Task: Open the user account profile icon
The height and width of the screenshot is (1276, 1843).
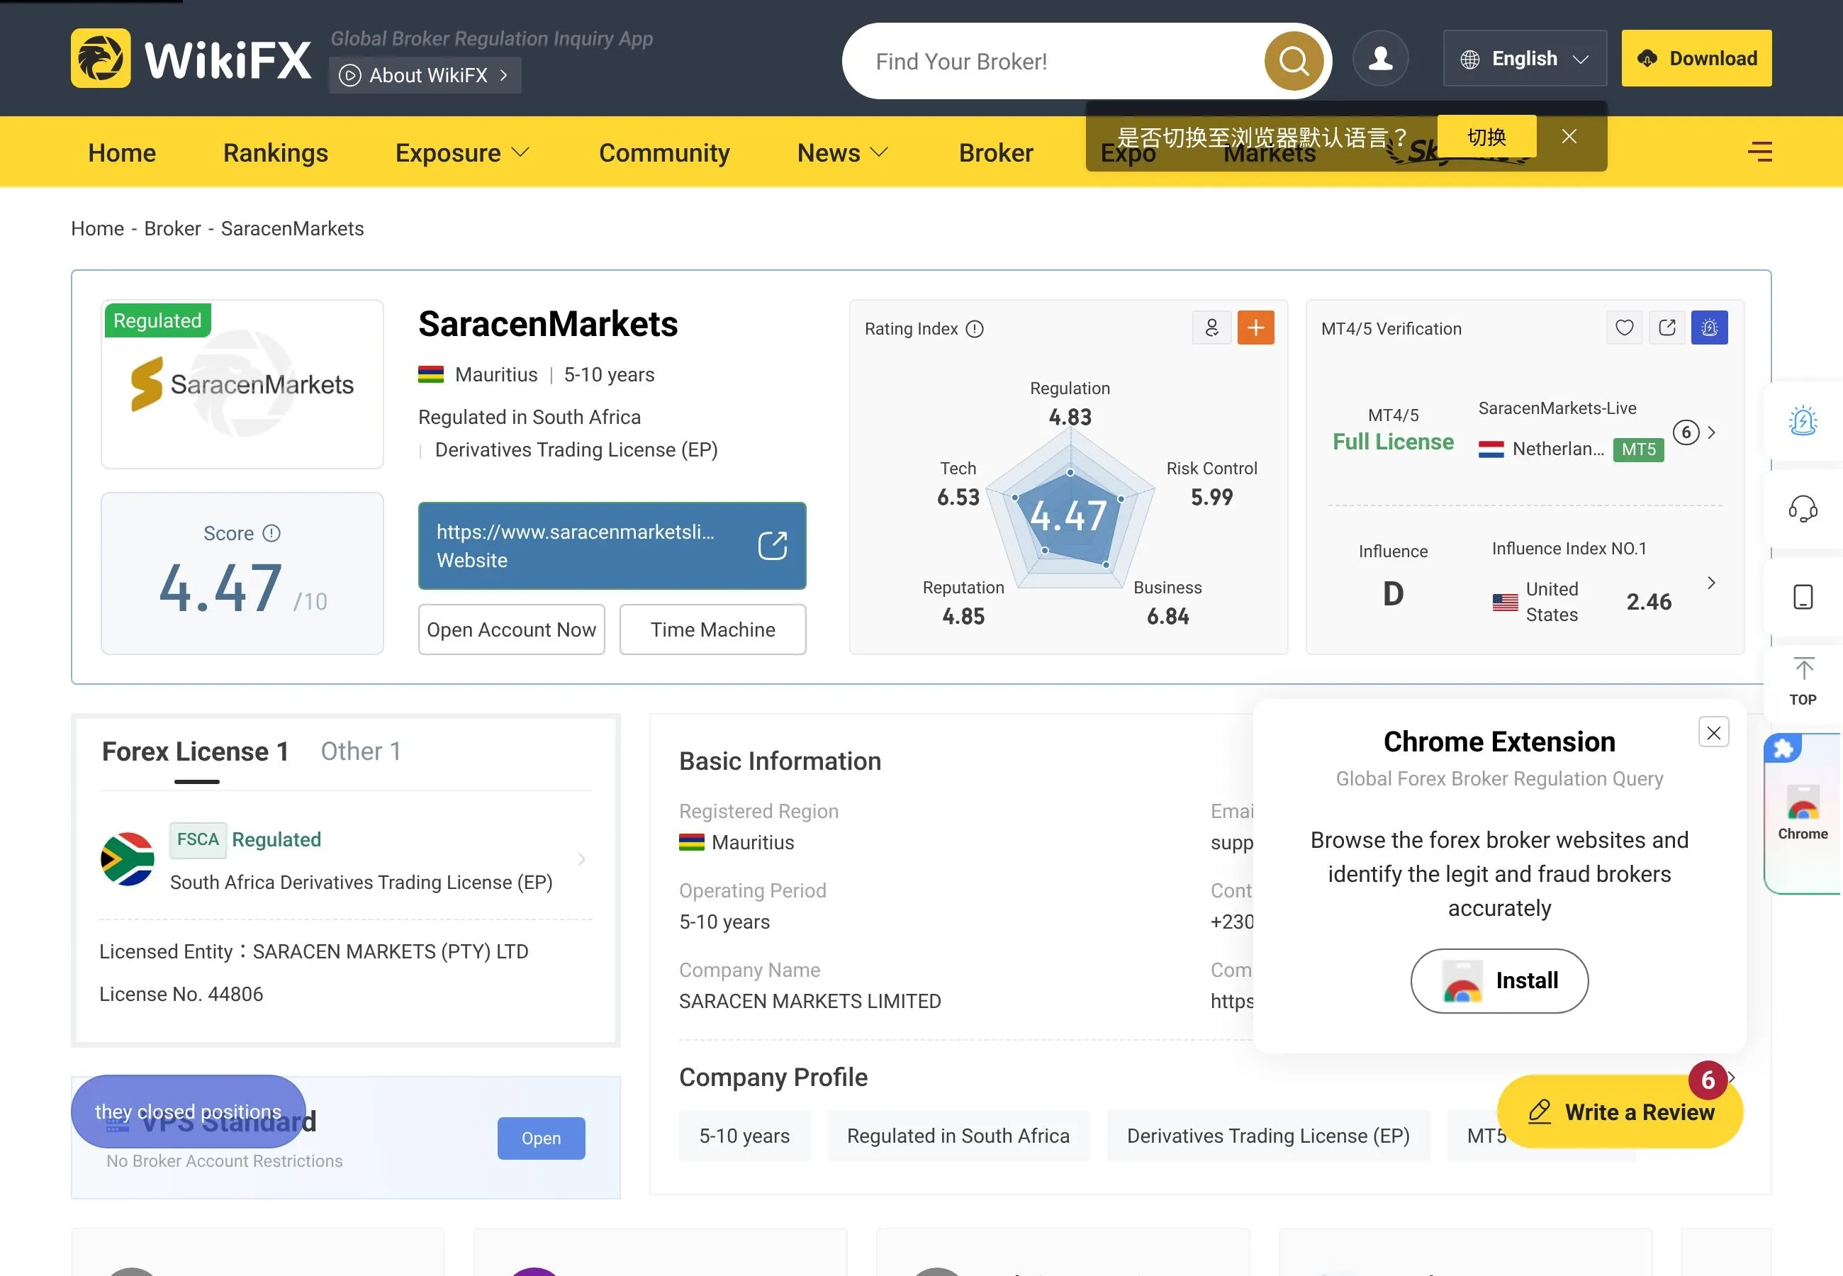Action: pos(1380,58)
